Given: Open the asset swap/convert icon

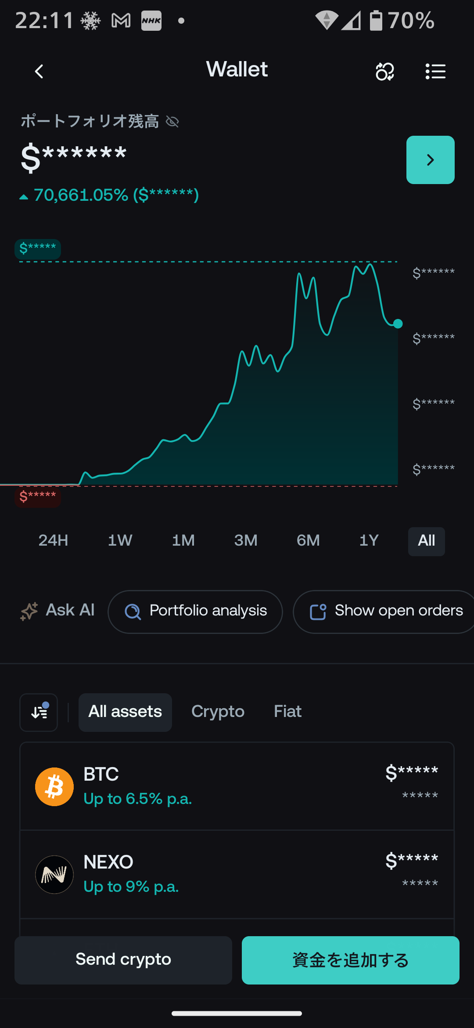Looking at the screenshot, I should coord(384,71).
